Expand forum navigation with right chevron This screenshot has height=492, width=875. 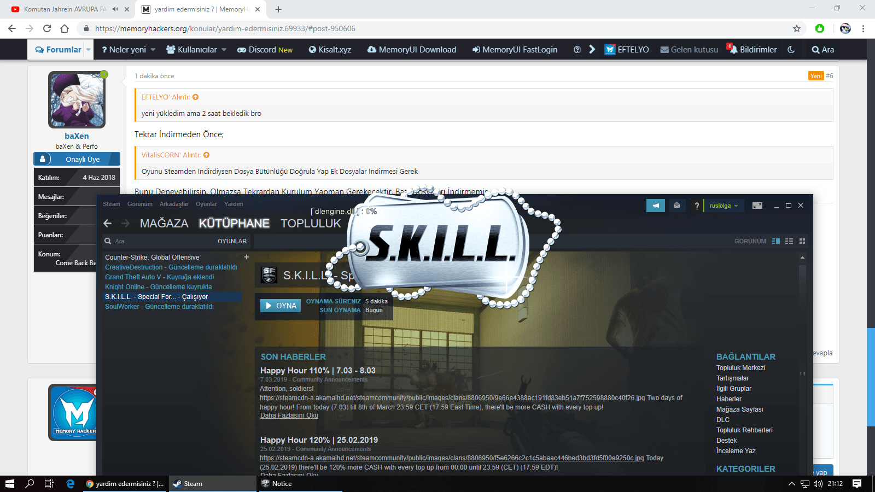click(x=592, y=50)
